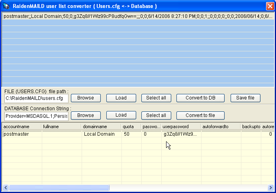The height and width of the screenshot is (193, 276).
Task: Click the left arrow of horizontal scrollbar
Action: (5, 187)
